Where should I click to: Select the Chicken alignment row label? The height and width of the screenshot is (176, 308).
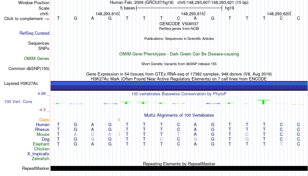tap(41, 149)
